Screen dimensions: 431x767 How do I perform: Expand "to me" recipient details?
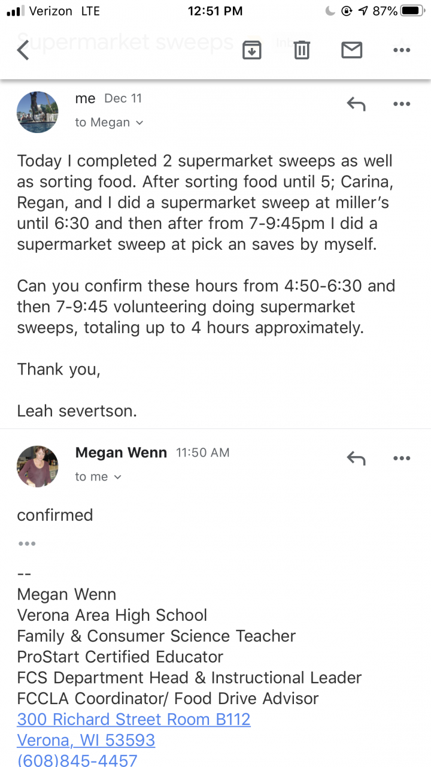coord(99,477)
